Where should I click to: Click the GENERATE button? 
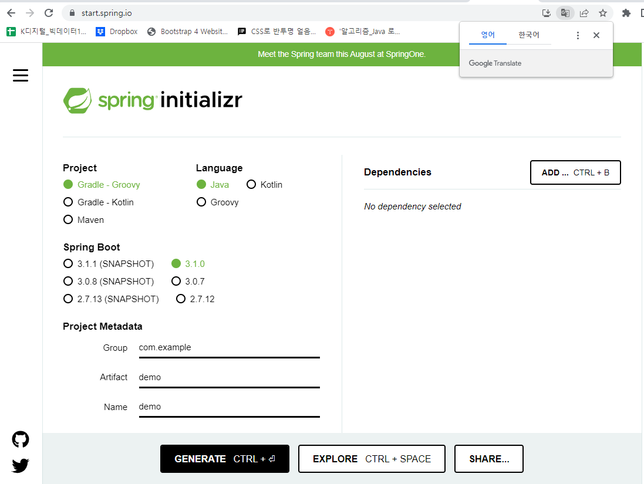tap(225, 459)
